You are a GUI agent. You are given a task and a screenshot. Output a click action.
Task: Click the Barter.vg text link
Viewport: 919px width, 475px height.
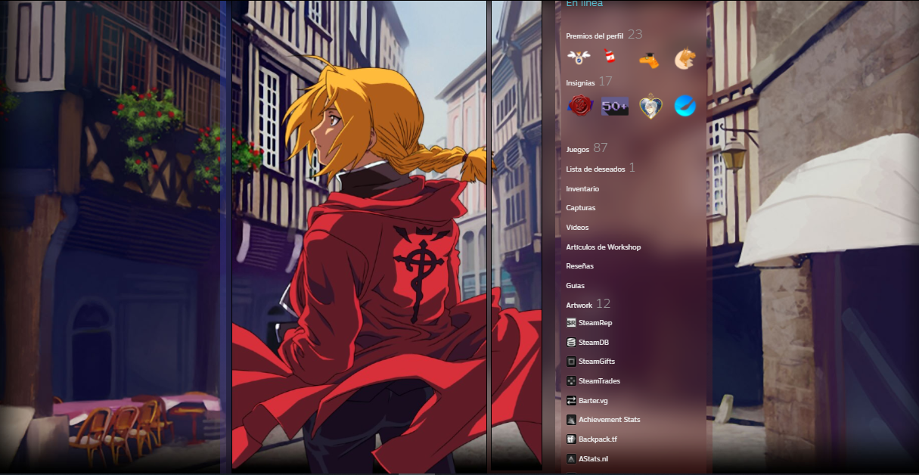pos(593,400)
